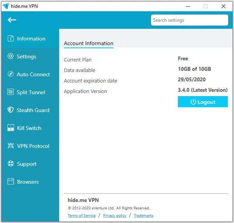
Task: Select Split Tunnel menu label
Action: (31, 92)
